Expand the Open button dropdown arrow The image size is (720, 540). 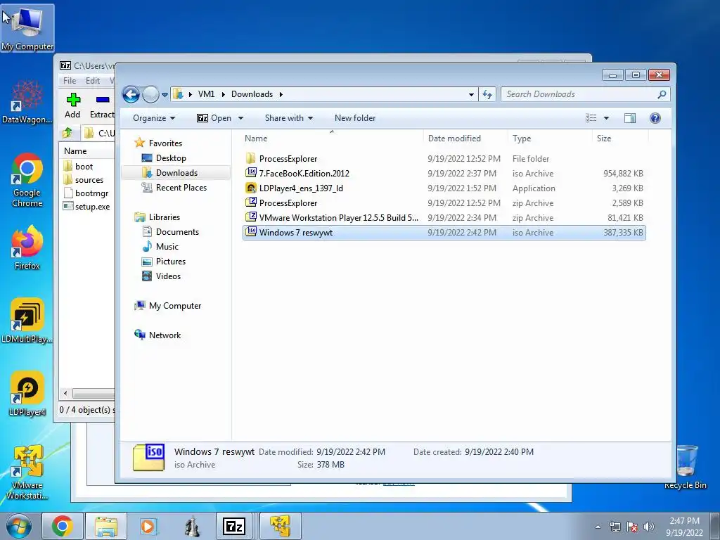tap(240, 118)
